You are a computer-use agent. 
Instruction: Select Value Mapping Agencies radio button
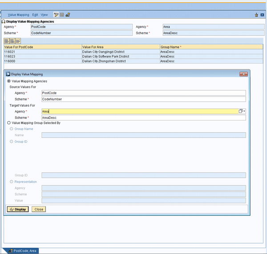click(9, 81)
